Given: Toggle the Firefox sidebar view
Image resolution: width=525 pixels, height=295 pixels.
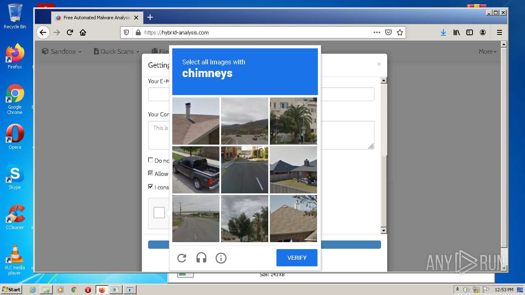Looking at the screenshot, I should 470,32.
